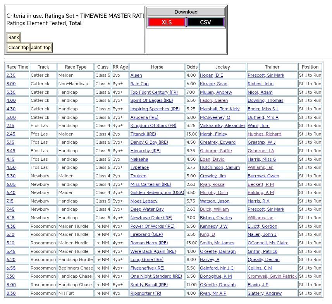Open the 2.30 Catterick race time link
332x304 pixels.
[x=11, y=76]
